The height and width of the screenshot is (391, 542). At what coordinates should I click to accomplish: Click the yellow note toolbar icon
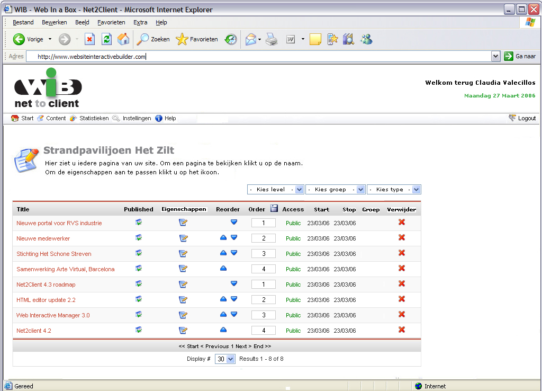click(315, 39)
